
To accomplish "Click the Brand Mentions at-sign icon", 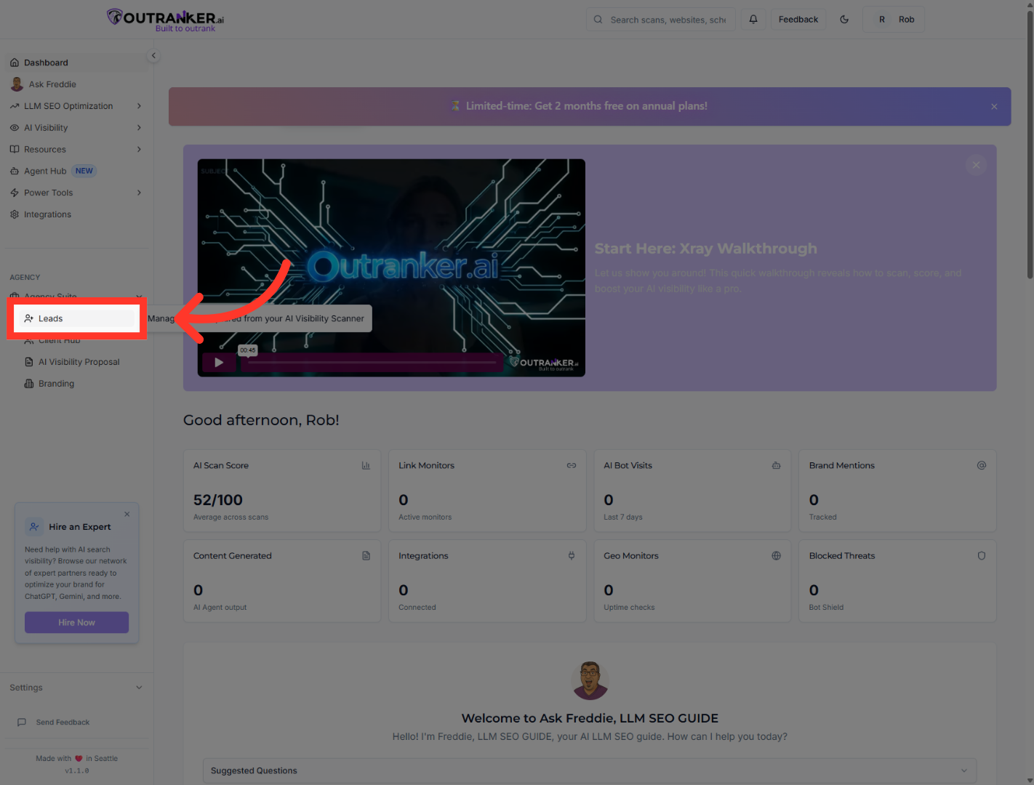I will click(982, 465).
